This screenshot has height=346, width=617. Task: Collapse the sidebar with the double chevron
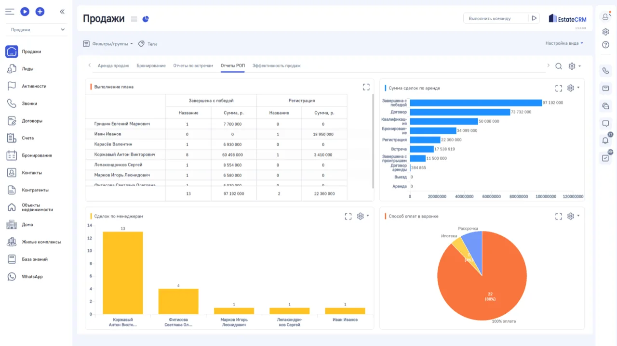pos(62,12)
